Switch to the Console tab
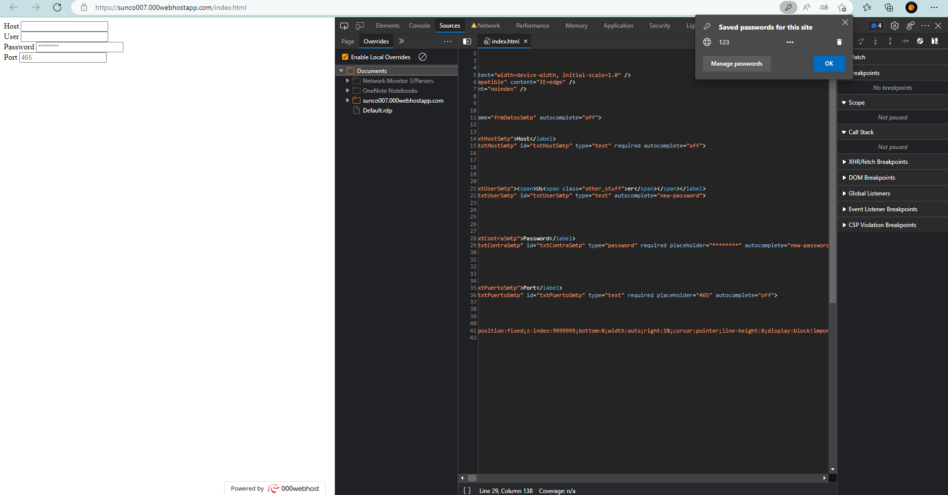948x495 pixels. [x=419, y=26]
